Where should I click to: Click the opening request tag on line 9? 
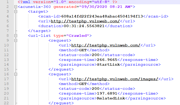60,40
